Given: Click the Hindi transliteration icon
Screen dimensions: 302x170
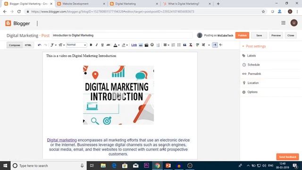Looking at the screenshot, I should tap(203, 45).
